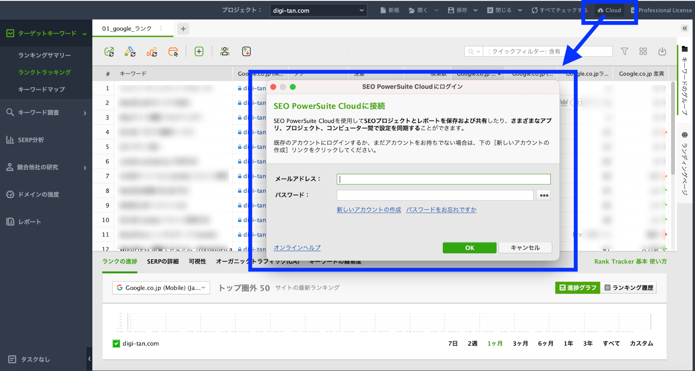
Task: Switch to SERPの詳細 tab
Action: point(163,262)
